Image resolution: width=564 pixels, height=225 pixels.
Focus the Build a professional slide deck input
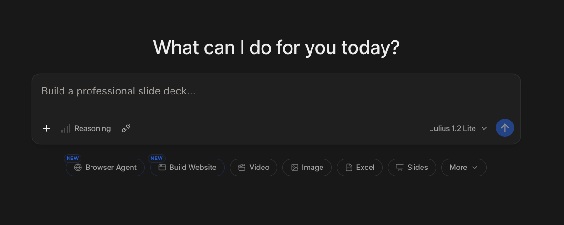coord(276,96)
